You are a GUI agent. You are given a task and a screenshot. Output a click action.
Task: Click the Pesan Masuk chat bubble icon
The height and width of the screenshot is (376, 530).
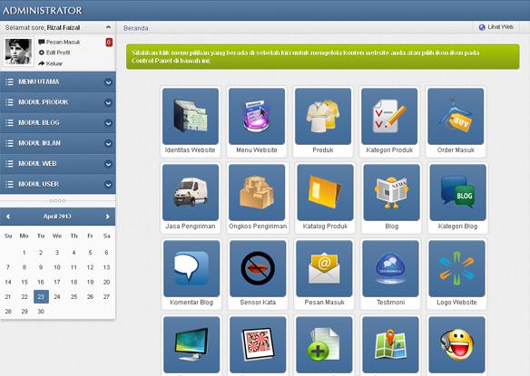coord(42,42)
